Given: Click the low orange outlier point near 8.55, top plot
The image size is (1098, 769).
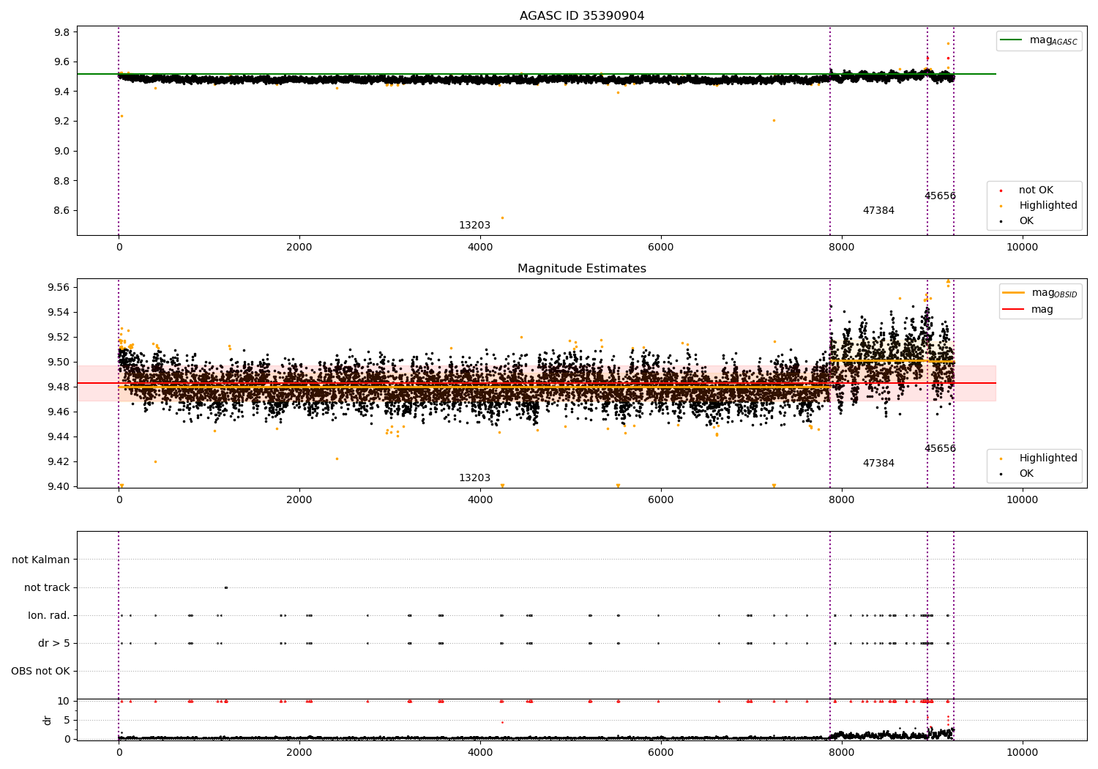Looking at the screenshot, I should click(x=502, y=218).
